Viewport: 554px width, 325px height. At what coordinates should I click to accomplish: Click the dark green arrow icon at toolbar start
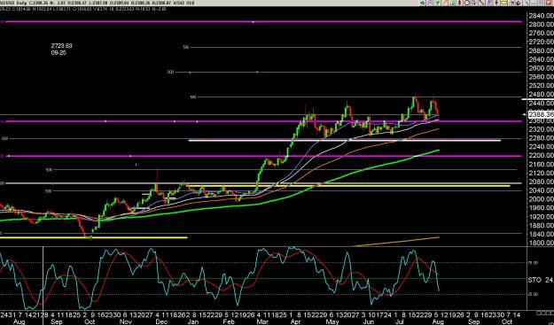click(x=423, y=3)
